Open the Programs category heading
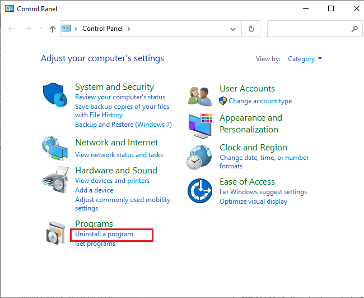Image resolution: width=364 pixels, height=298 pixels. tap(94, 224)
